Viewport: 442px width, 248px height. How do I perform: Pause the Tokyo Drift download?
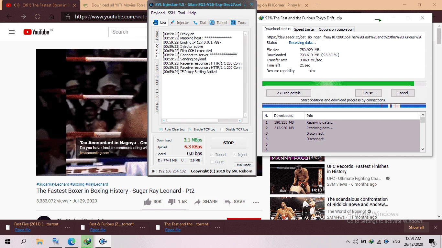click(x=368, y=93)
